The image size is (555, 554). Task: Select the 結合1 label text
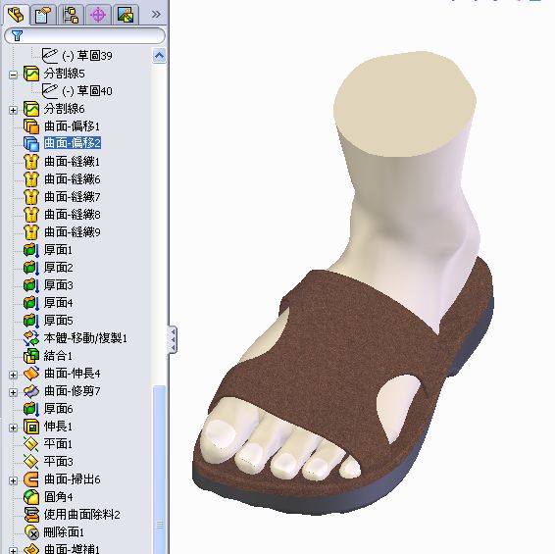(x=58, y=356)
